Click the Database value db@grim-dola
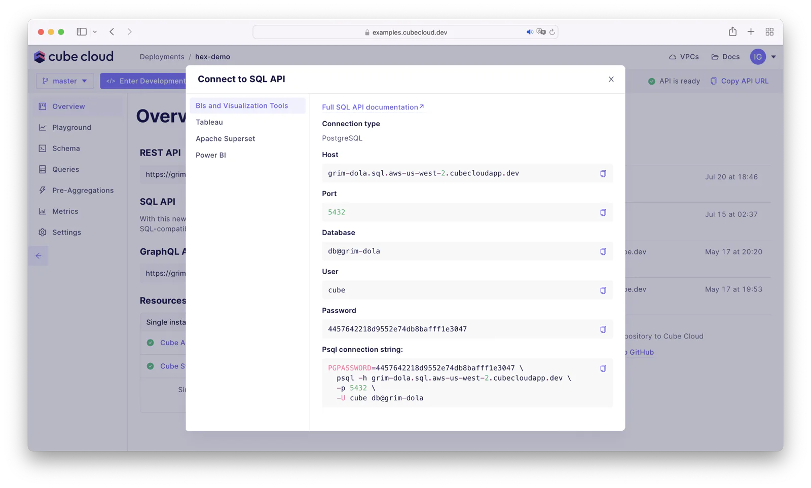The image size is (811, 488). pyautogui.click(x=354, y=251)
